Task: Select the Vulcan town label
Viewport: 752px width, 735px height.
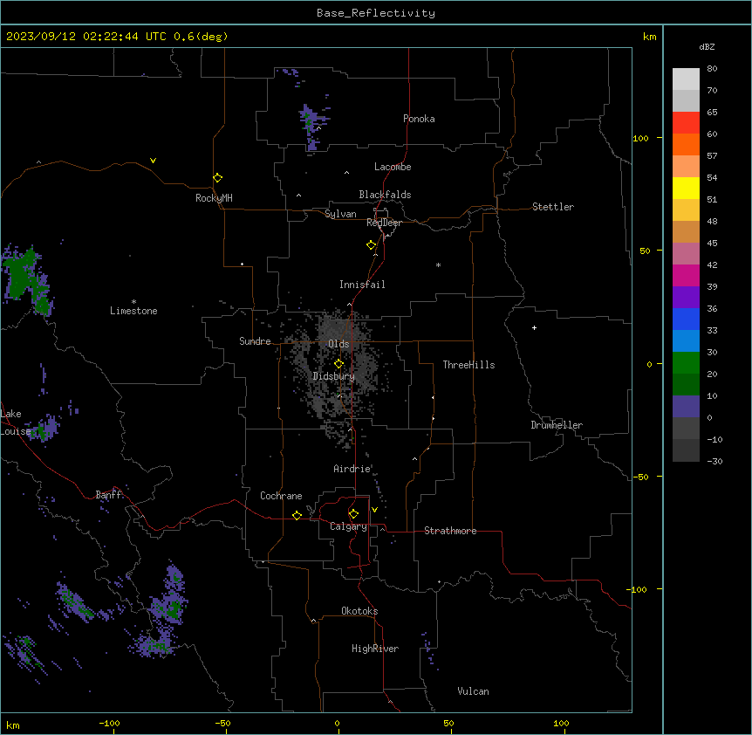Action: point(473,691)
